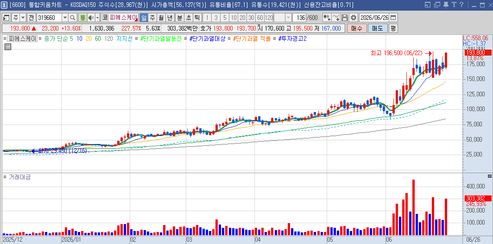
Task: Click the T font-size icon in title bar
Action: pyautogui.click(x=454, y=5)
